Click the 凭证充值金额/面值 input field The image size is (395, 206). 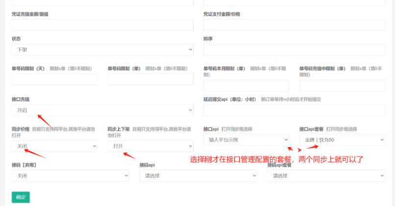(102, 25)
